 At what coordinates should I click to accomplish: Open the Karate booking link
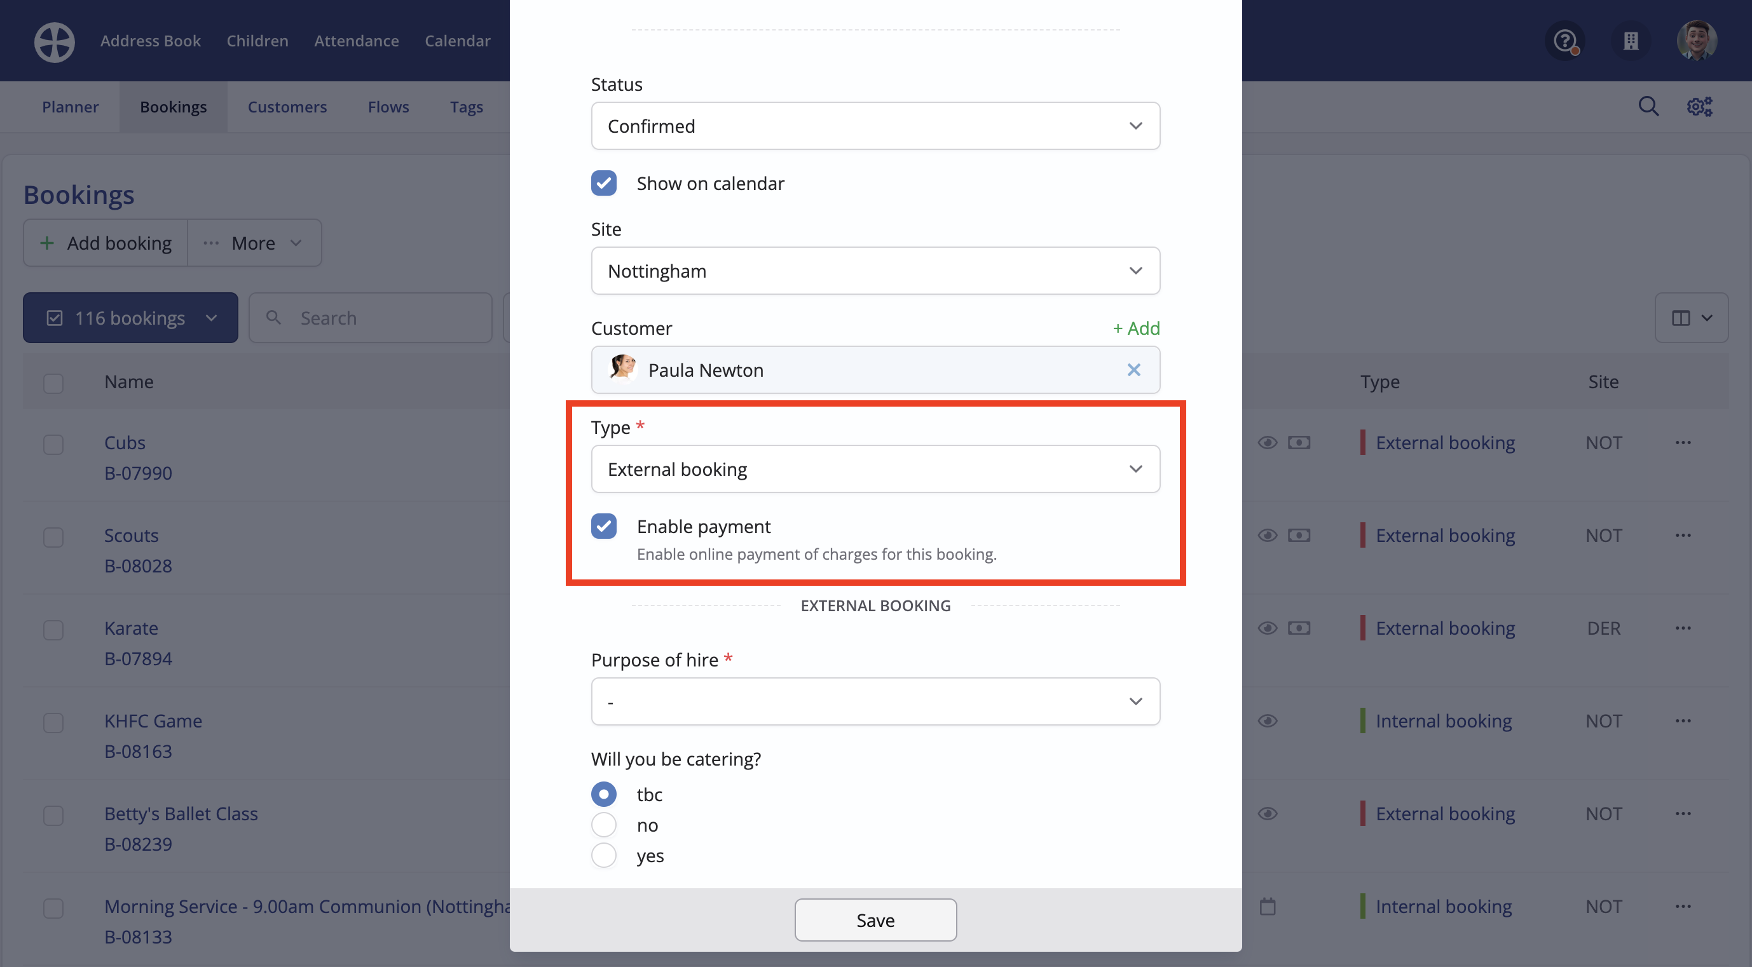pos(130,628)
